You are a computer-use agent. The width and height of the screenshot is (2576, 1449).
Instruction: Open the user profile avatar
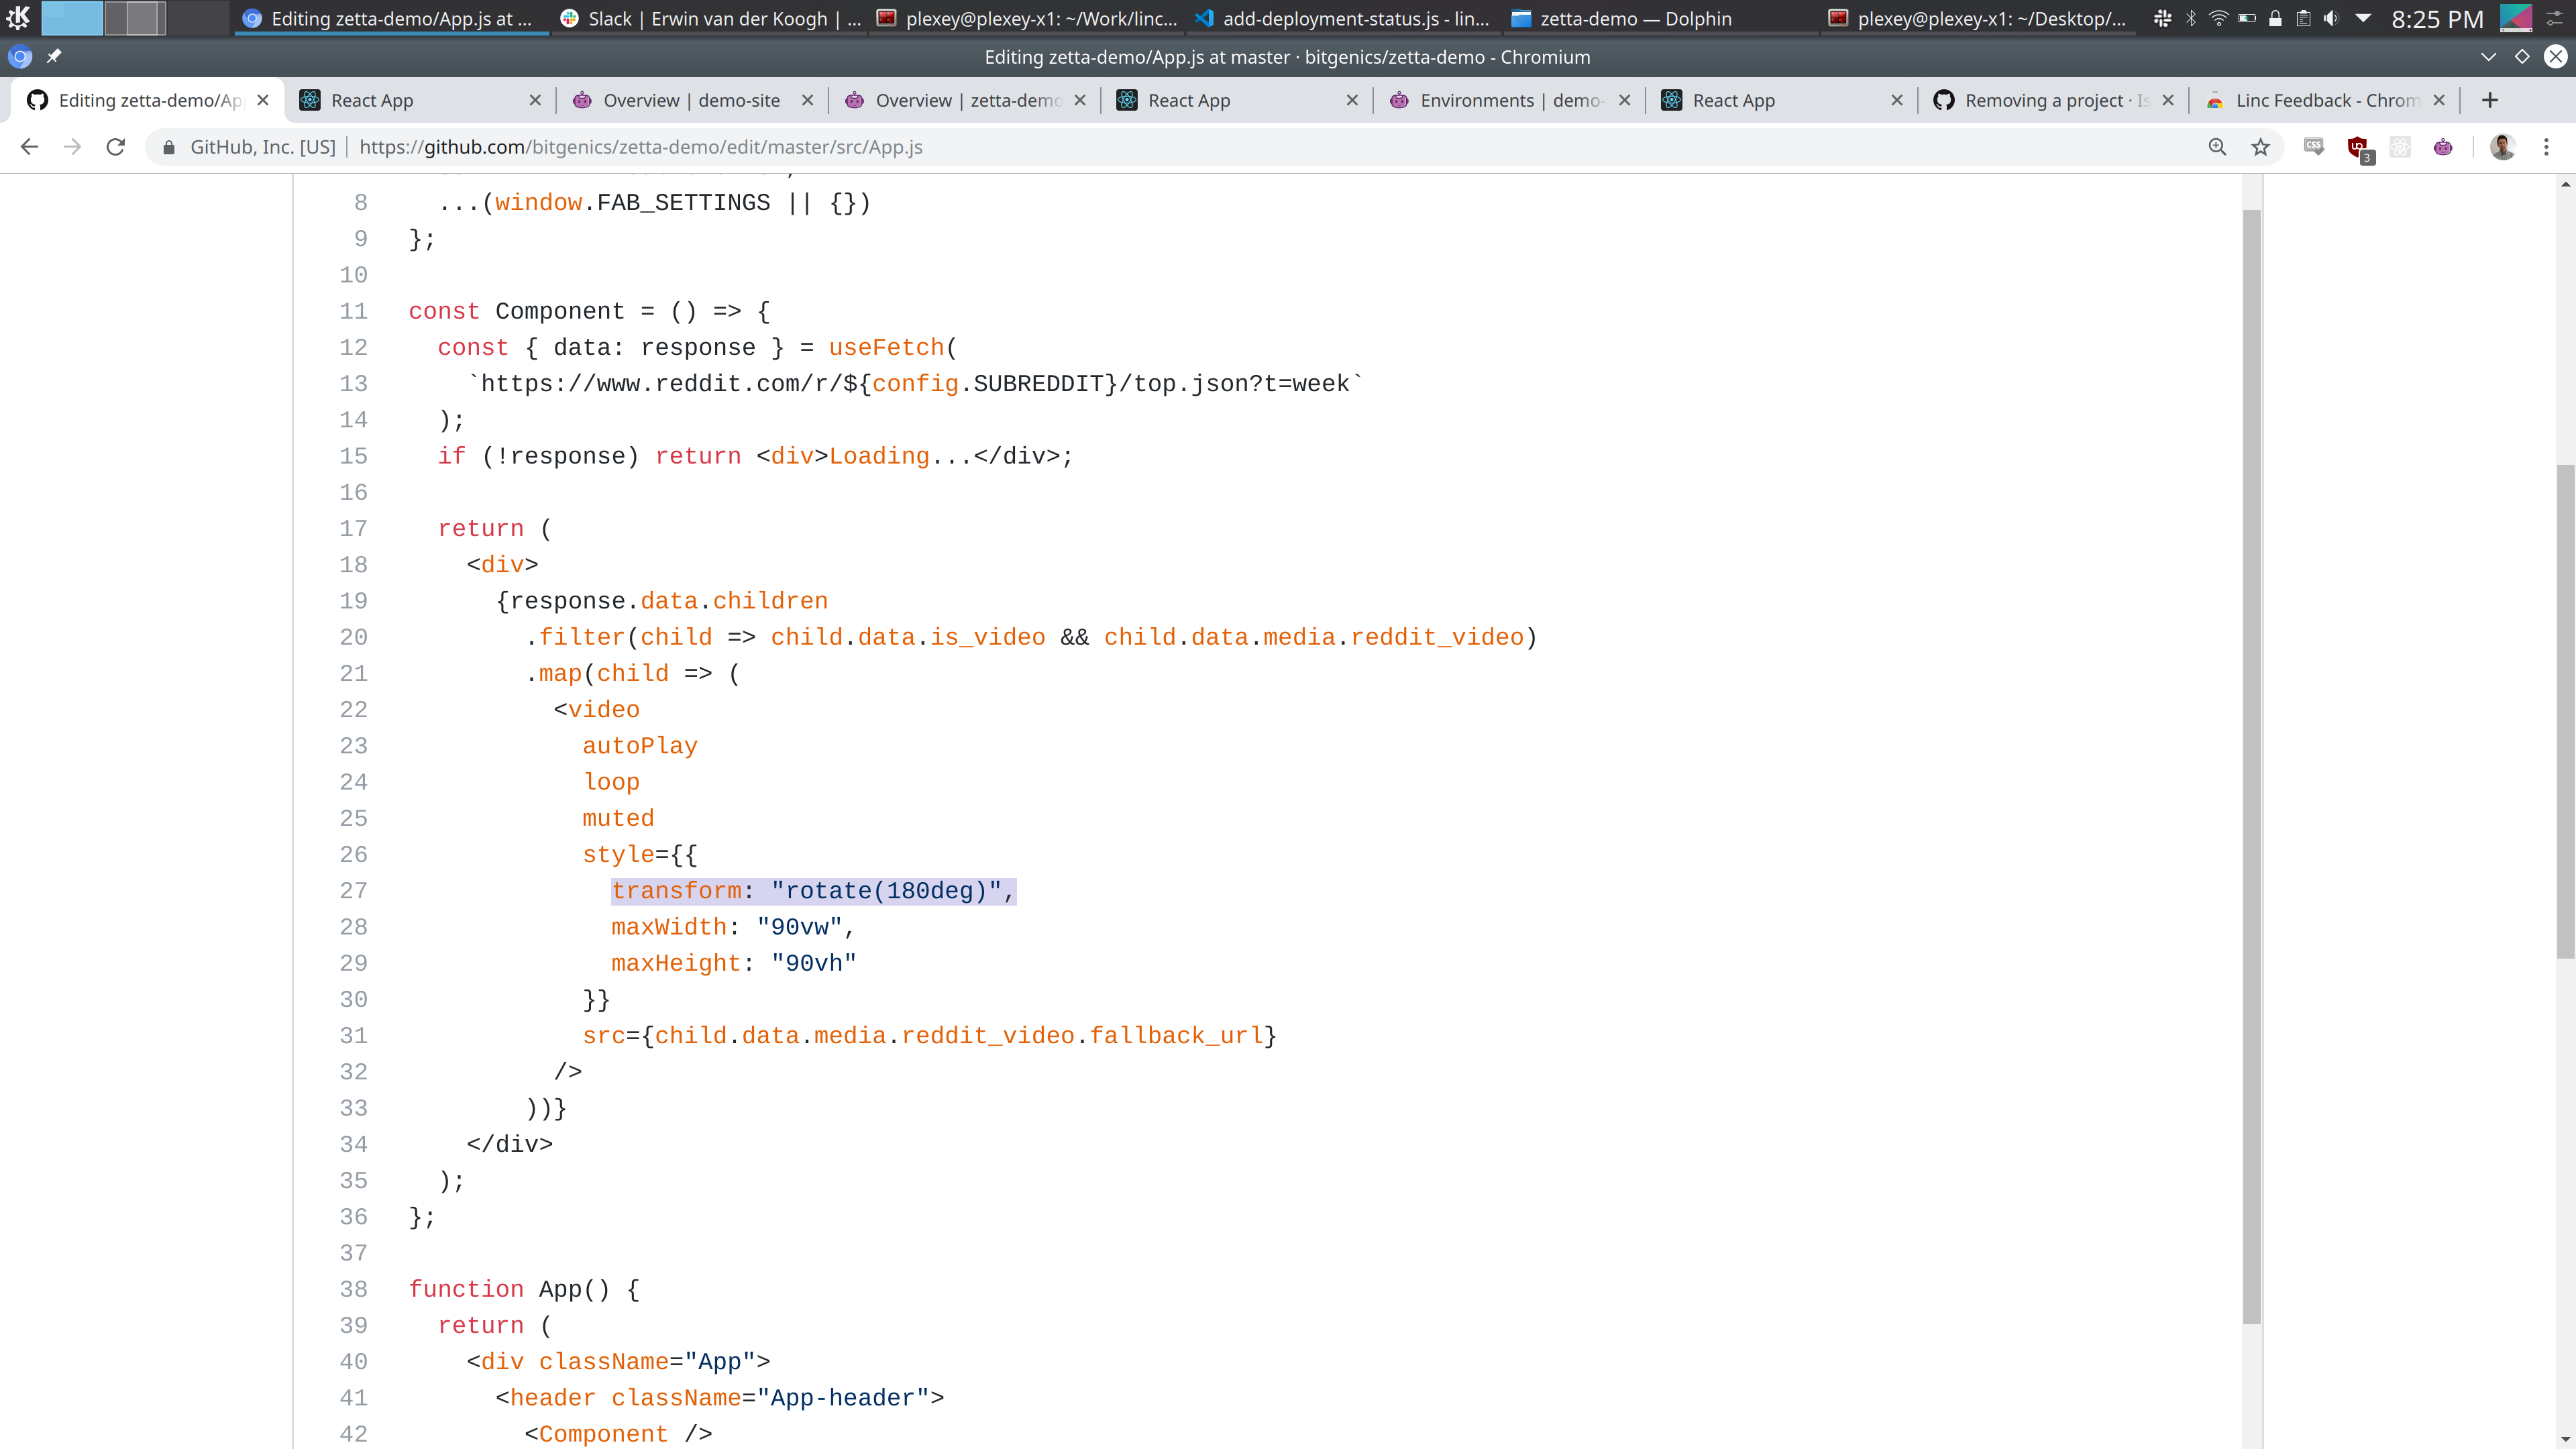coord(2502,147)
